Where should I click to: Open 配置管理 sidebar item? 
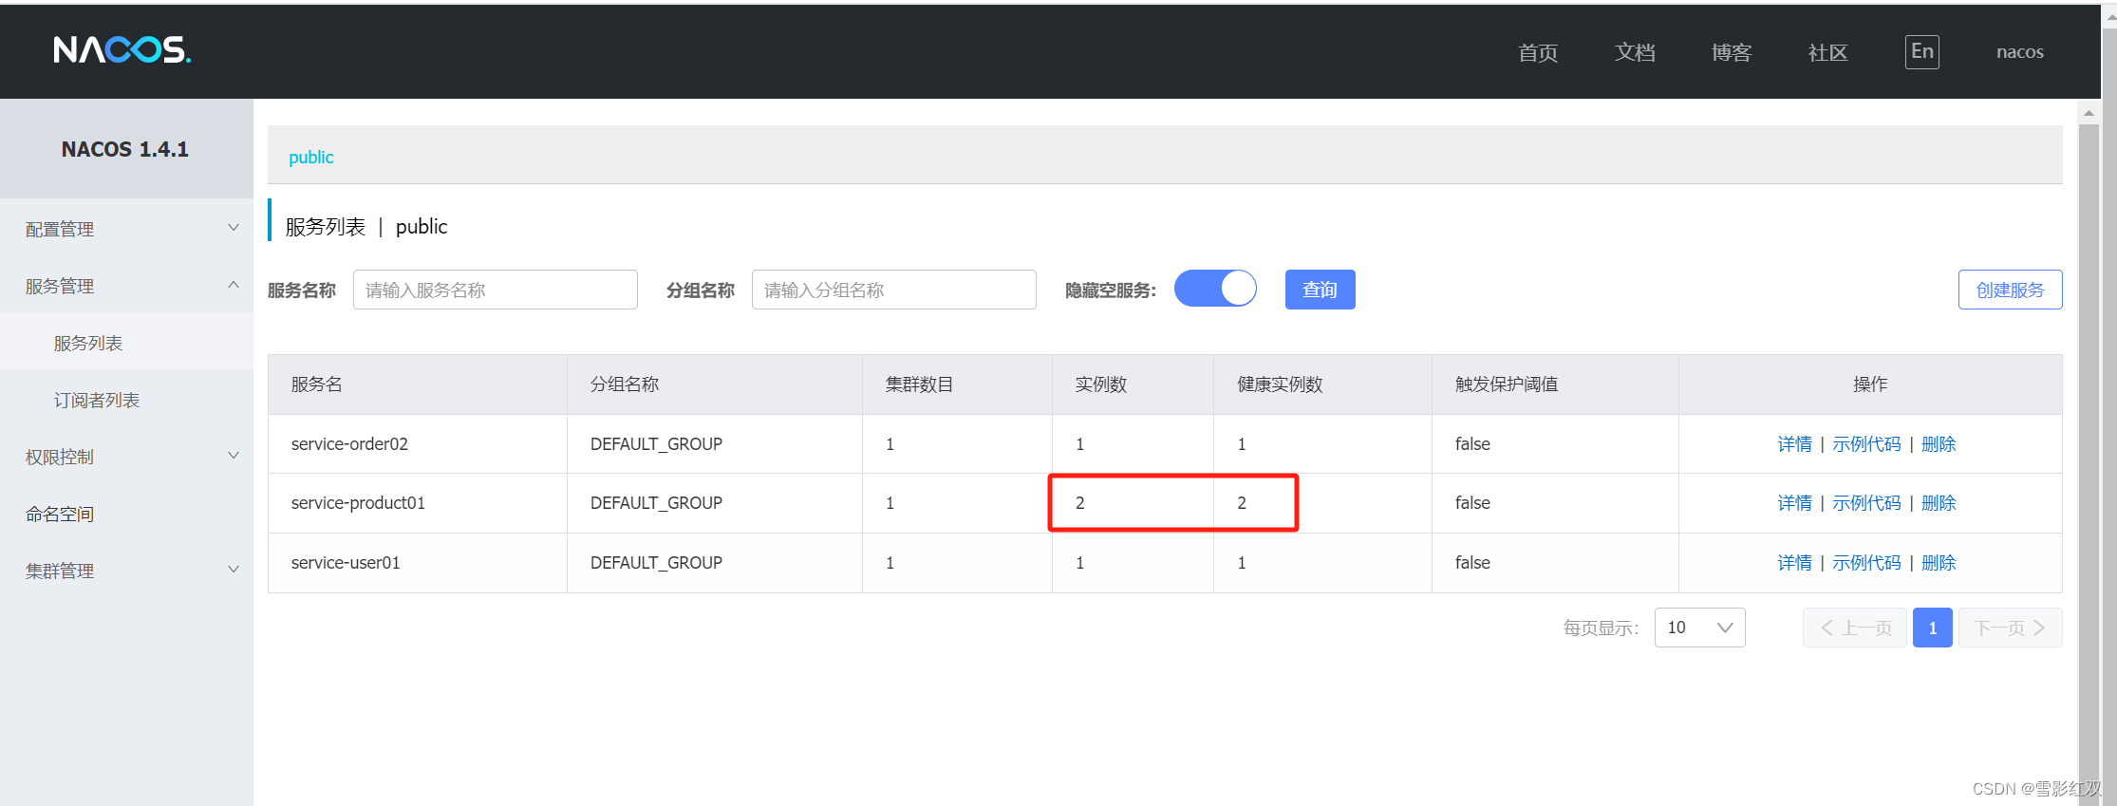[126, 229]
